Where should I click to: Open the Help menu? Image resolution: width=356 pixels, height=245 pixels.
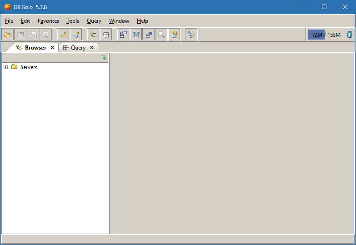[142, 21]
